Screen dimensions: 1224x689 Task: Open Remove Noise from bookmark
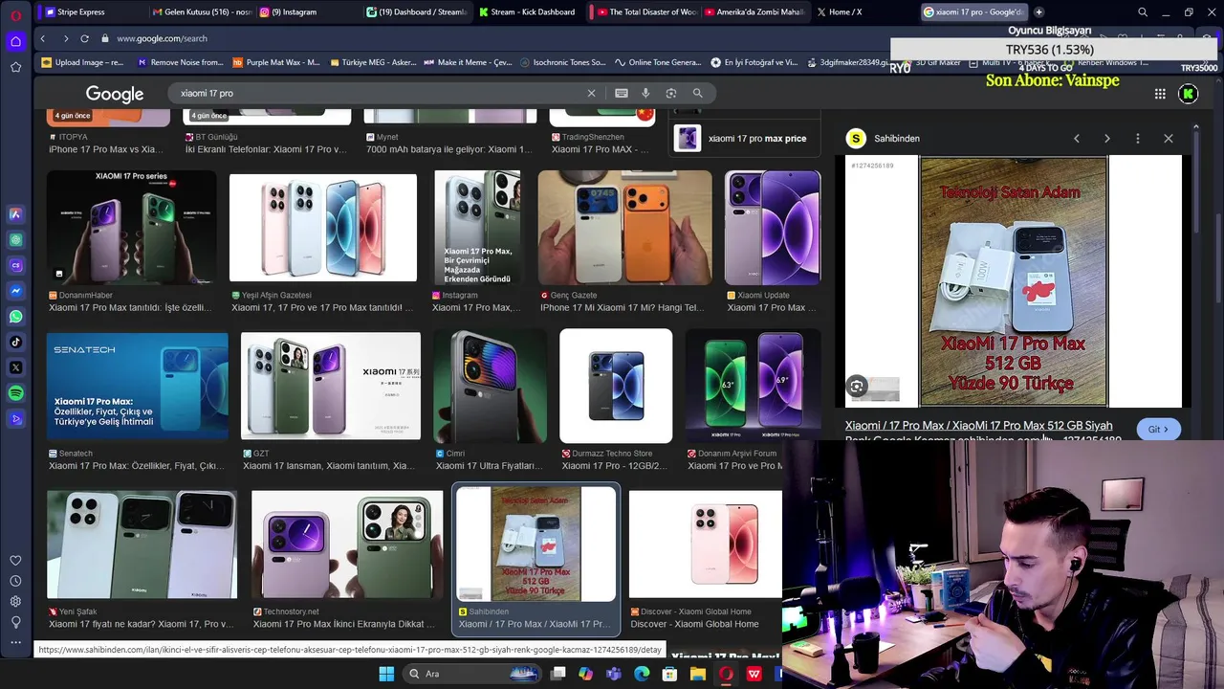tap(181, 62)
